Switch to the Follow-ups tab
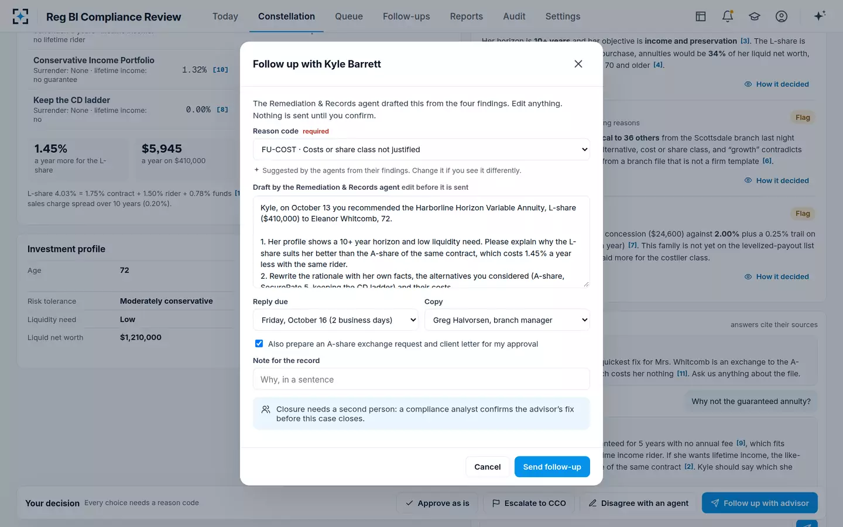The height and width of the screenshot is (527, 843). click(406, 16)
